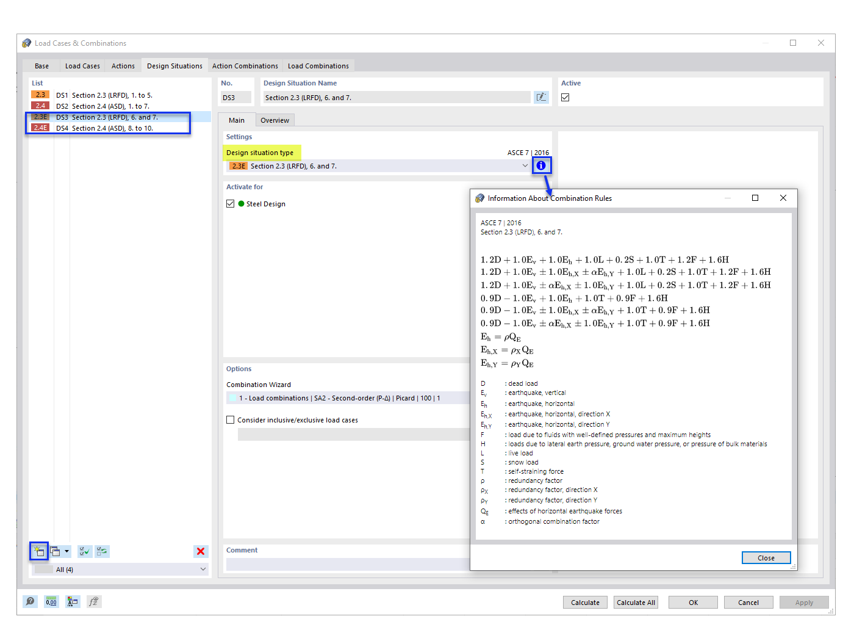
Task: Open the design situation type dropdown
Action: pos(525,165)
